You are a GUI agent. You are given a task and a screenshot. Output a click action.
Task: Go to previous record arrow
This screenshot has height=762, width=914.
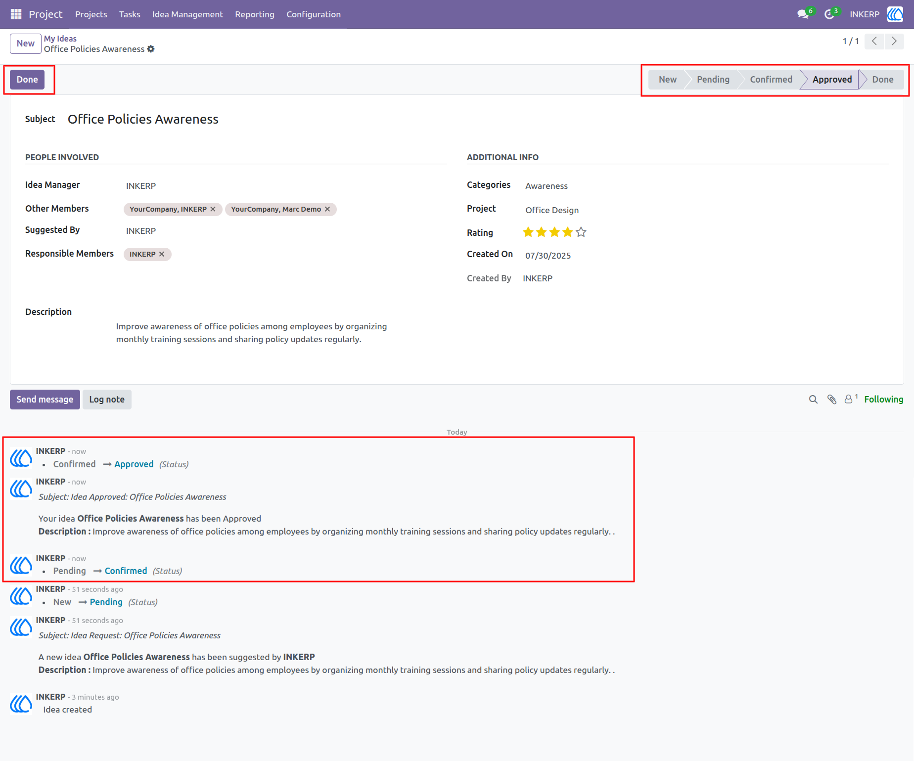(x=874, y=41)
